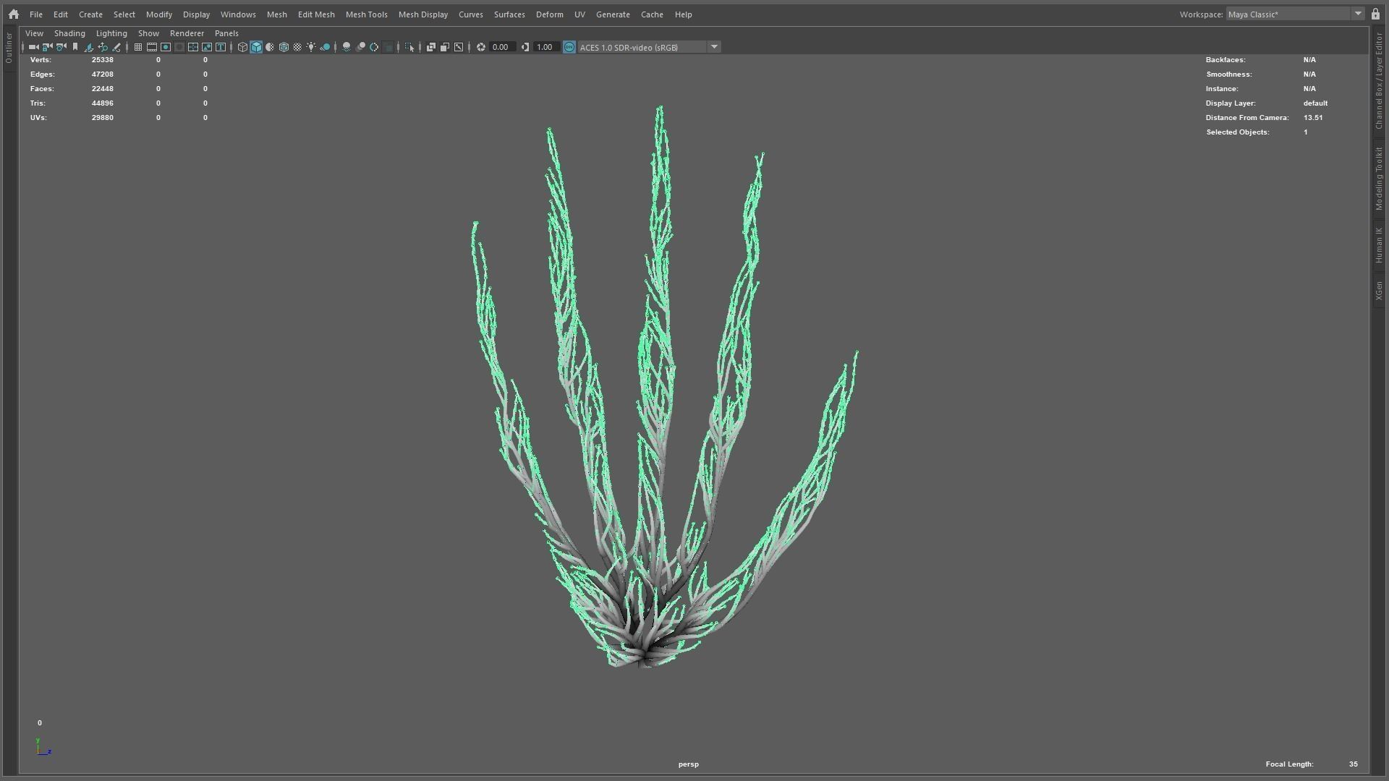
Task: Click the workspace lock icon
Action: 1375,14
